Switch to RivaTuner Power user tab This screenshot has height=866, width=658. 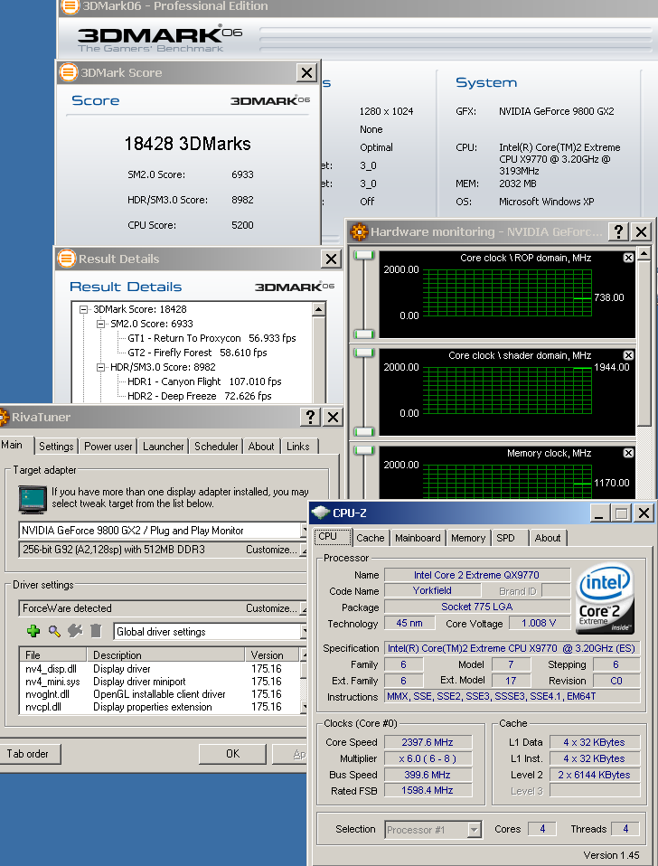108,447
